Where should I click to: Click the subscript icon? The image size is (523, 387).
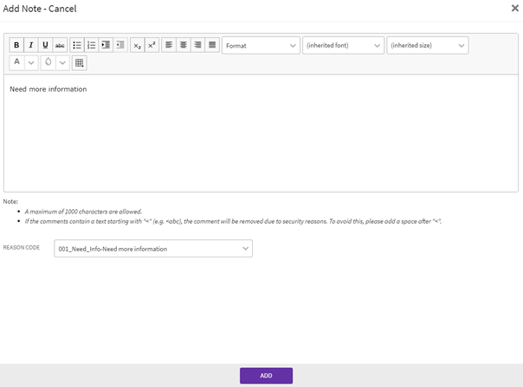coord(137,45)
